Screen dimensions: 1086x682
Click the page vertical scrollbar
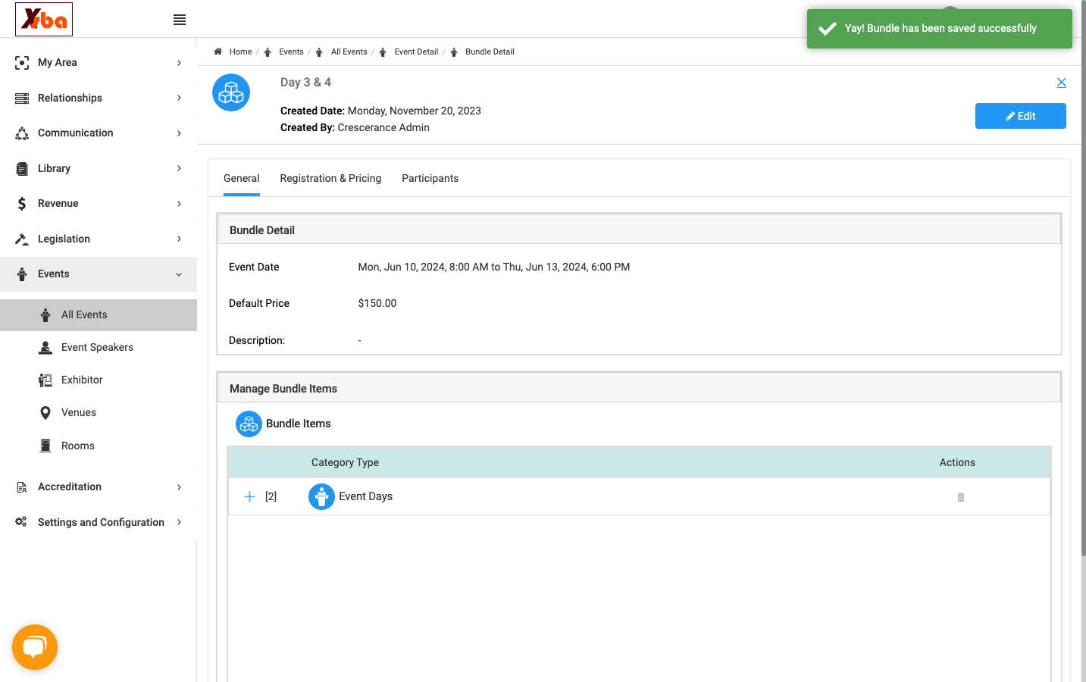pos(1083,279)
